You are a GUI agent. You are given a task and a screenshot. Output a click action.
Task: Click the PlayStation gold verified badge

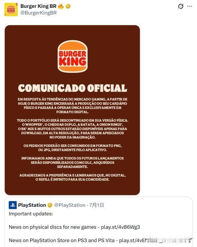pyautogui.click(x=50, y=205)
